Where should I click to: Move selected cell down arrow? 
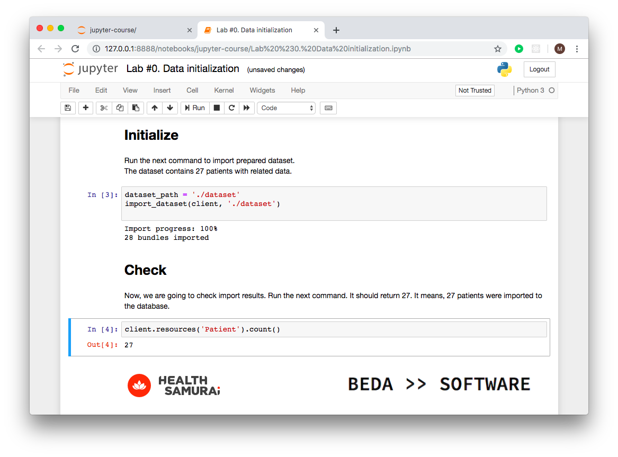[170, 108]
